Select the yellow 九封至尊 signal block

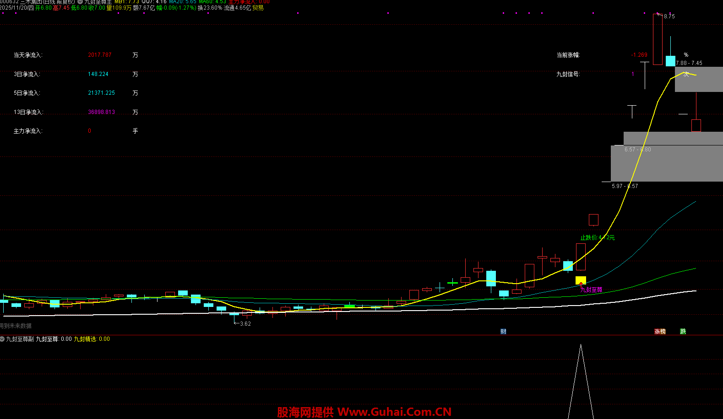[581, 279]
